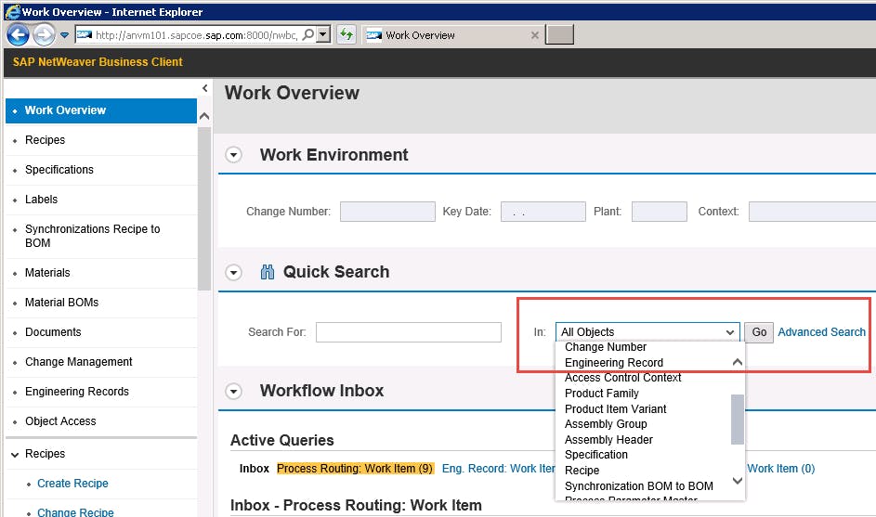This screenshot has height=517, width=876.
Task: Open Engineering Records navigation entry
Action: [x=101, y=392]
